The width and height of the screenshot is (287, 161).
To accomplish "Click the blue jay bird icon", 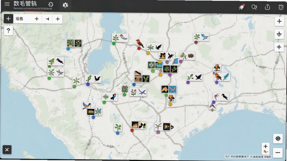I will pos(86,105).
